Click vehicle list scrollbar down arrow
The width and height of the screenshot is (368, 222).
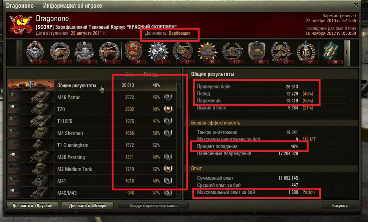coord(179,196)
